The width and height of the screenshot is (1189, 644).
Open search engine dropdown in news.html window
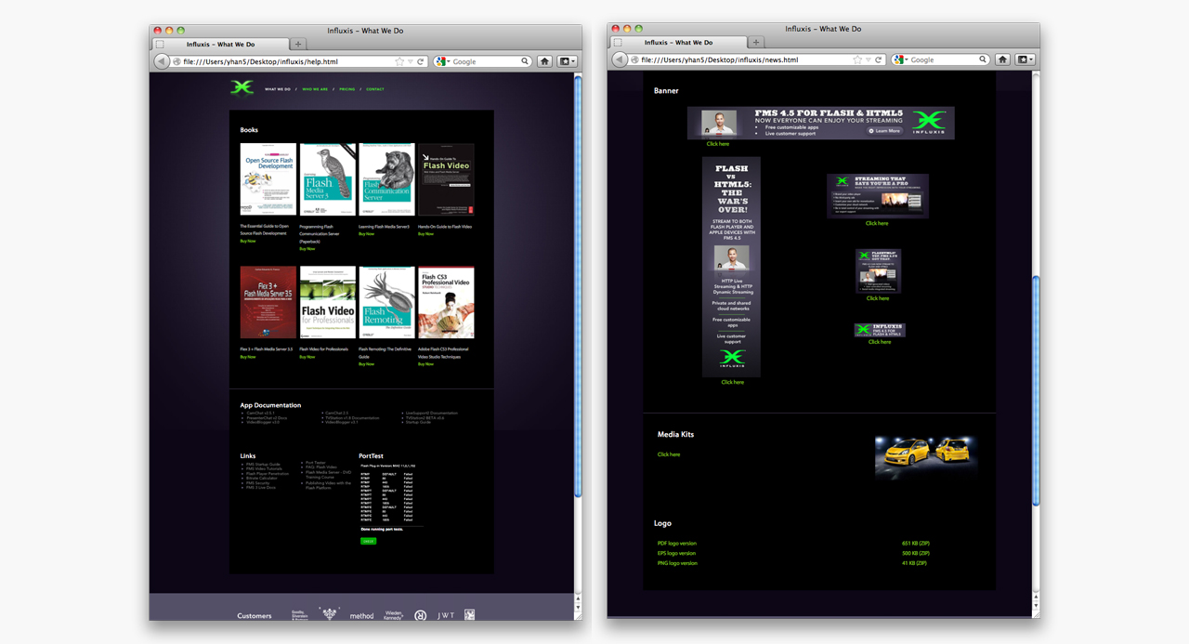click(902, 59)
